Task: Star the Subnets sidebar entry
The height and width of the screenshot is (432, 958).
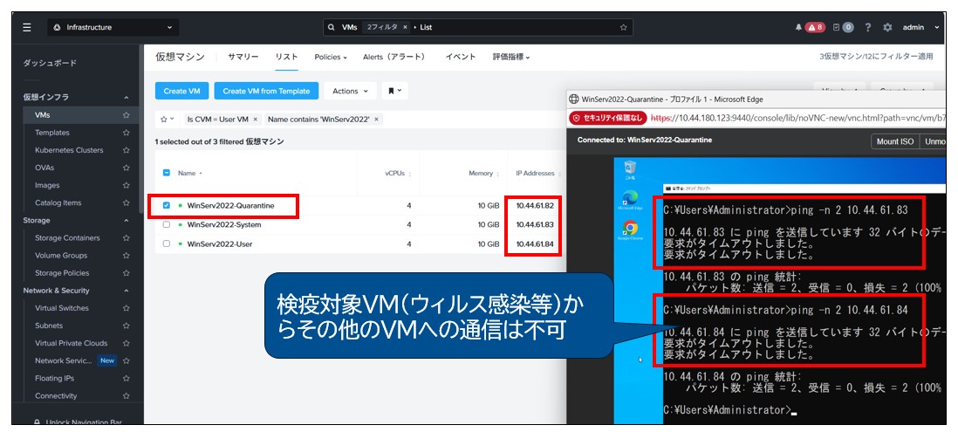Action: point(127,326)
